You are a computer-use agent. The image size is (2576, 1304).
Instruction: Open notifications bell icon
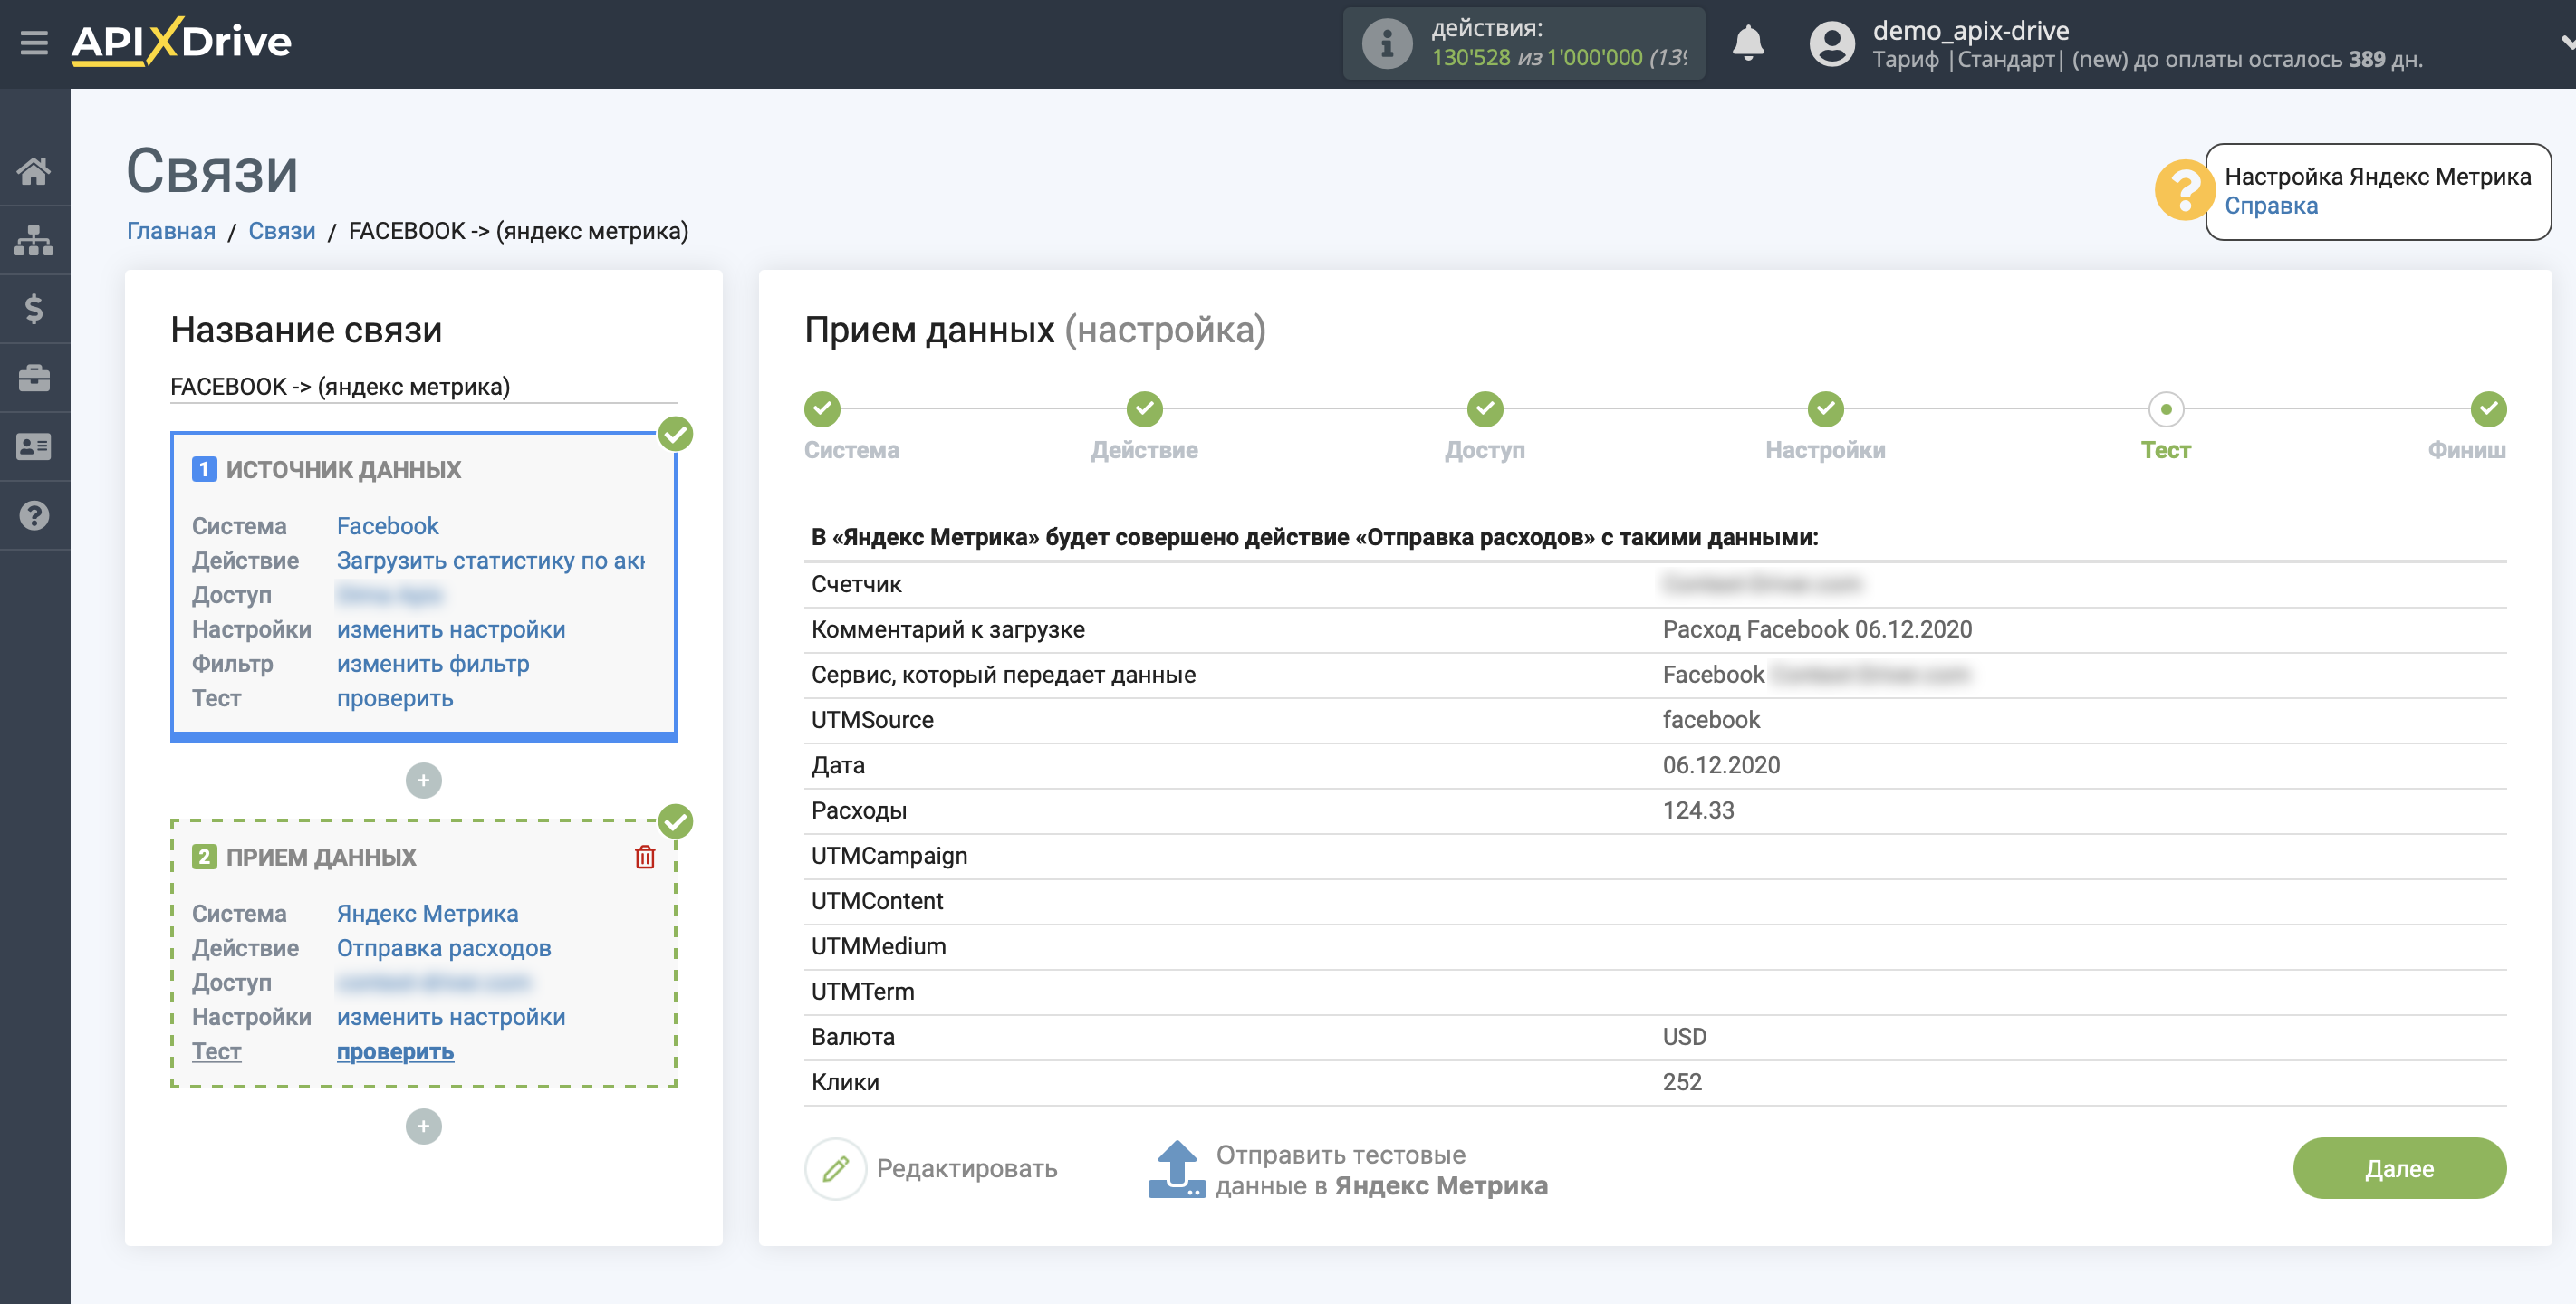1747,43
